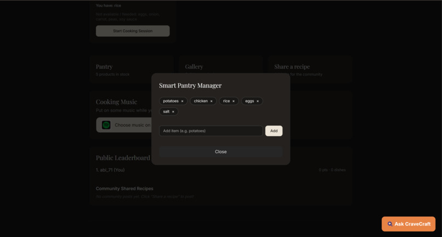This screenshot has width=442, height=237.
Task: Open the Ask CraveCraft chat button
Action: (x=409, y=224)
